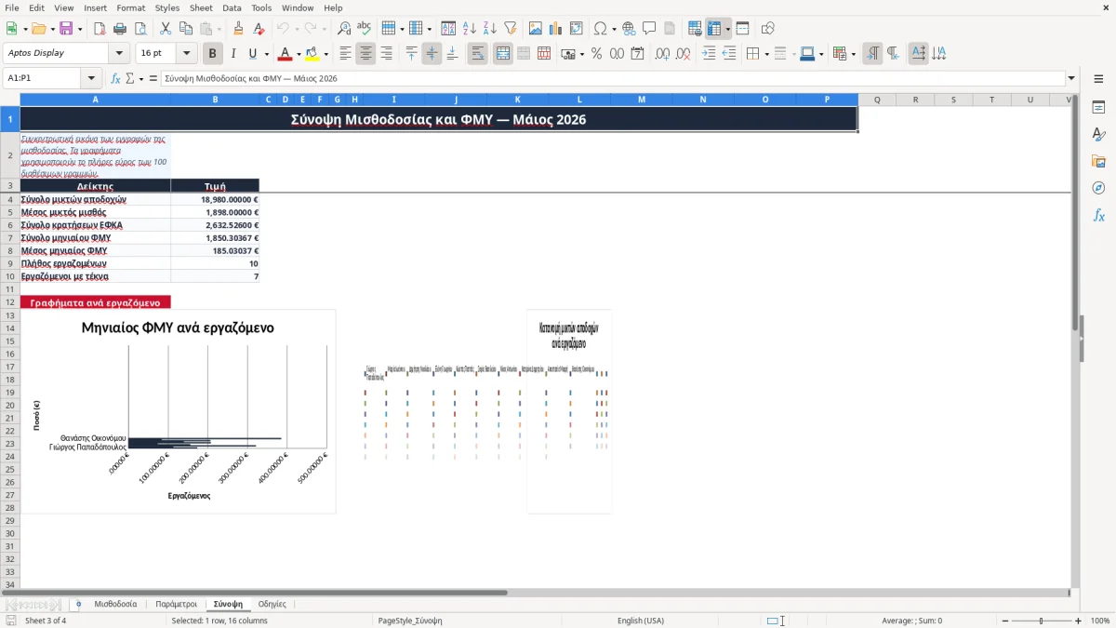Print the document with the printer icon
Screen dimensions: 1116x628
coord(120,29)
